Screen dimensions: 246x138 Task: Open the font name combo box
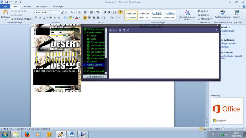click(41, 12)
